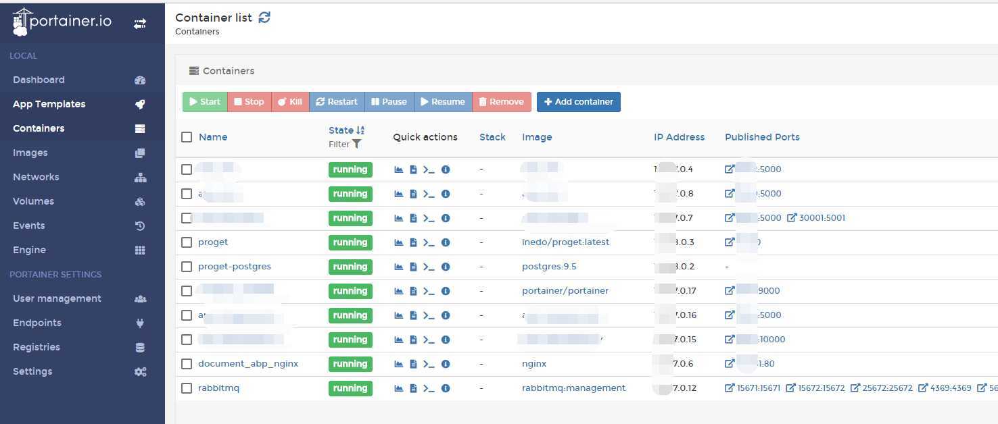Open inspect info icon for rabbitmq
The height and width of the screenshot is (424, 998).
click(x=446, y=388)
